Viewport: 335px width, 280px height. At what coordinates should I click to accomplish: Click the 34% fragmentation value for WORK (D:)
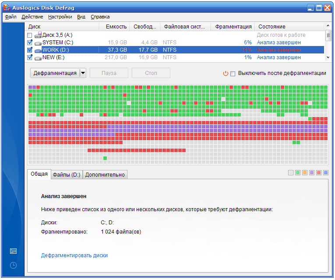click(x=247, y=50)
